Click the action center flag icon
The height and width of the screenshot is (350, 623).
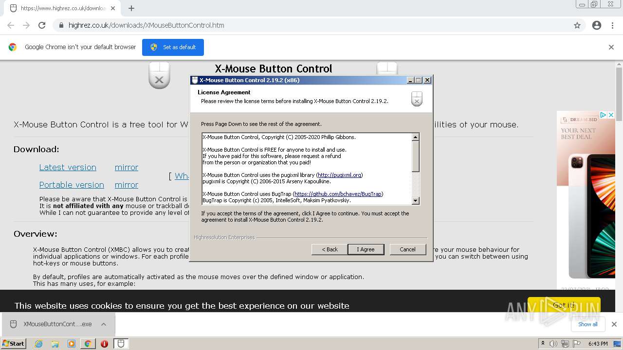577,344
